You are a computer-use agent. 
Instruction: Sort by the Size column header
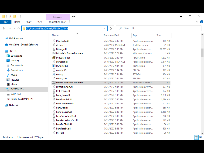pyautogui.click(x=163, y=35)
